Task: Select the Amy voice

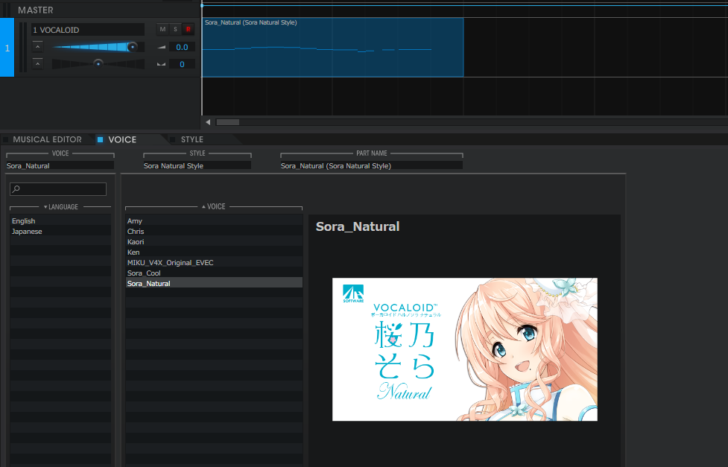Action: pyautogui.click(x=214, y=221)
